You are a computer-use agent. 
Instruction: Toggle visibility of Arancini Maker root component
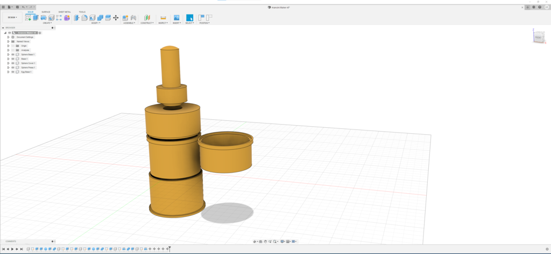point(10,33)
